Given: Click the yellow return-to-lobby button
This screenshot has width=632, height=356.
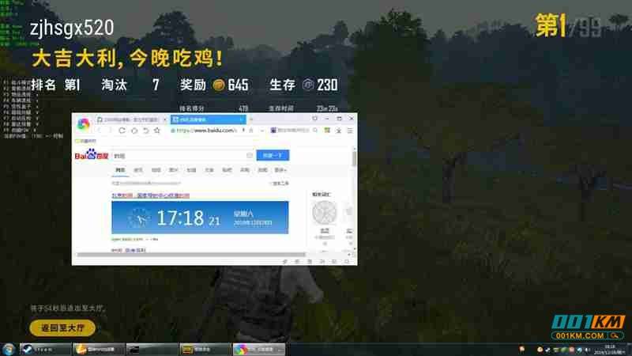Looking at the screenshot, I should [x=62, y=328].
